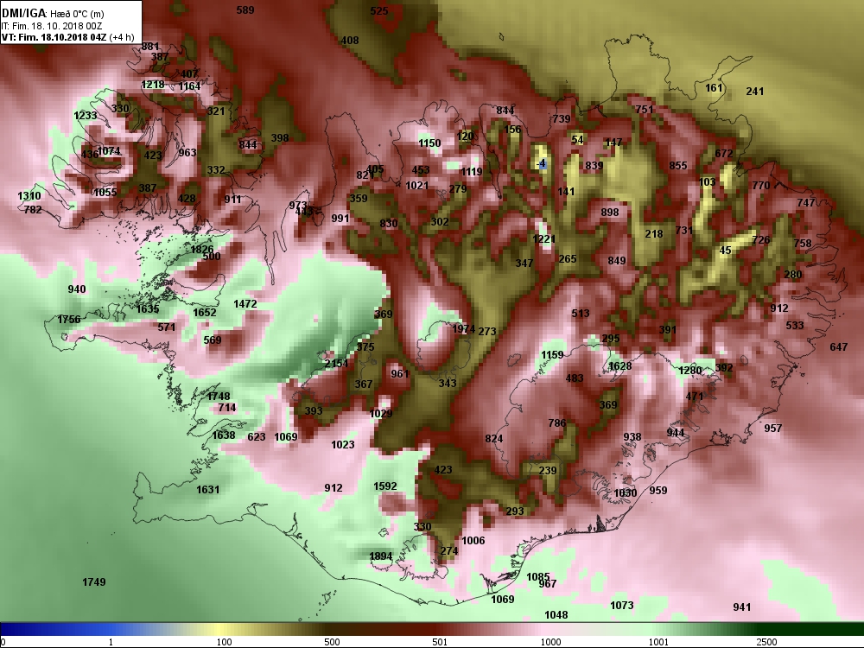Screen dimensions: 864x648
Task: Click the 241 height value
Action: [x=755, y=91]
